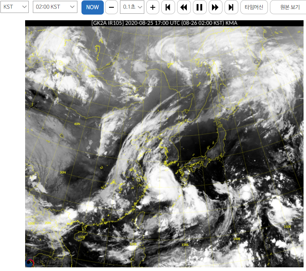The width and height of the screenshot is (306, 271).
Task: Click the 30N latitude label on map
Action: pyautogui.click(x=62, y=172)
